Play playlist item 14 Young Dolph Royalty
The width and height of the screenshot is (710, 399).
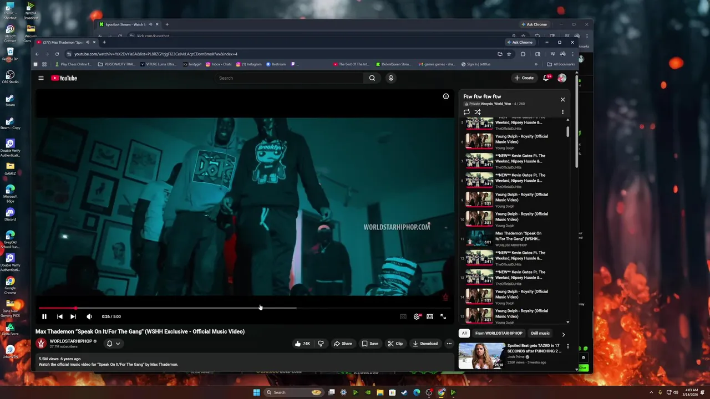coord(512,297)
